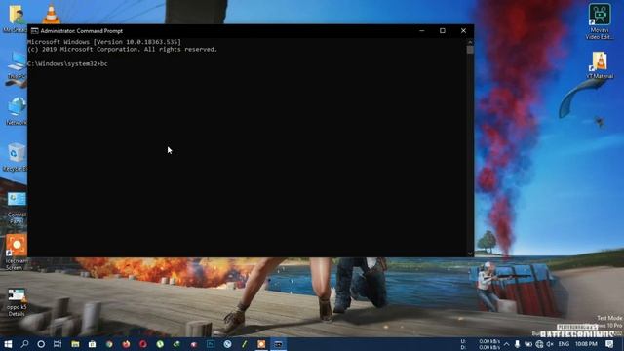Screen dimensions: 624x351
Task: Launch Chrome from the taskbar
Action: (109, 344)
